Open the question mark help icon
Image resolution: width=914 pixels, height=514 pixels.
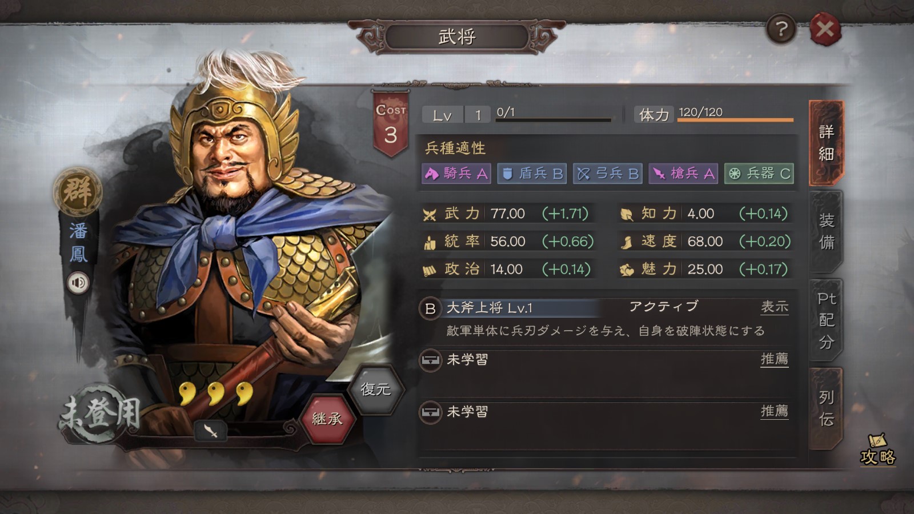[x=781, y=29]
